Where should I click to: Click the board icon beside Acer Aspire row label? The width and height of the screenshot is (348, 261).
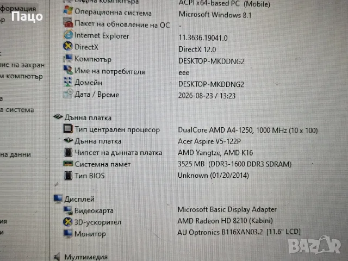[x=68, y=140]
